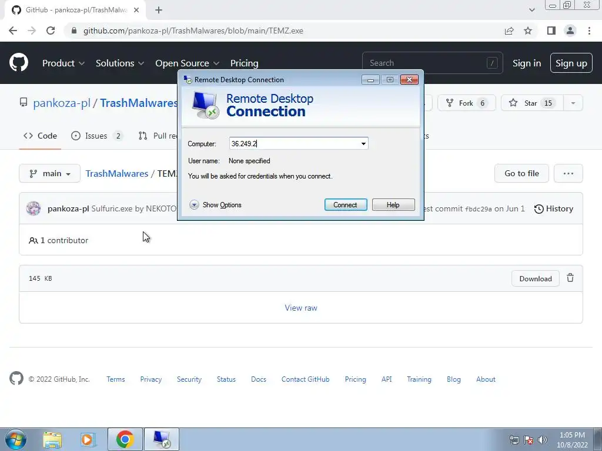This screenshot has height=451, width=602.
Task: Click View raw link
Action: pyautogui.click(x=301, y=308)
